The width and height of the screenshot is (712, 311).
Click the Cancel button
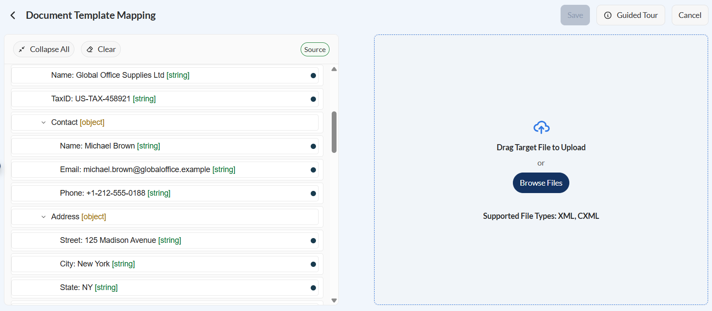(x=690, y=15)
